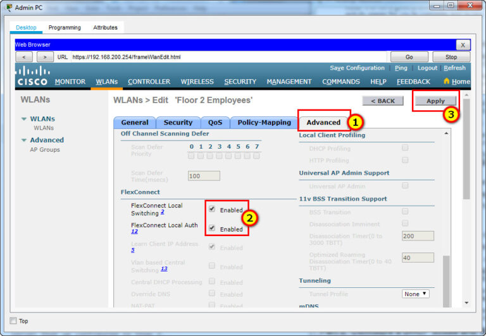Close the Web Browser with X button
486x336 pixels.
pyautogui.click(x=463, y=45)
